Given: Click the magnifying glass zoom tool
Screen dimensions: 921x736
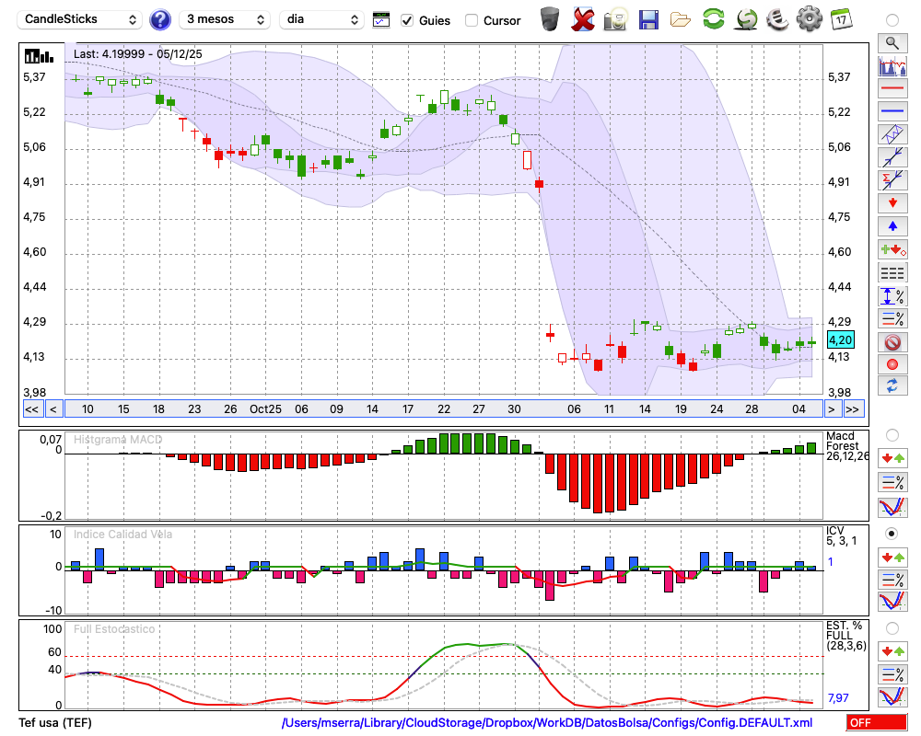Looking at the screenshot, I should coord(892,42).
